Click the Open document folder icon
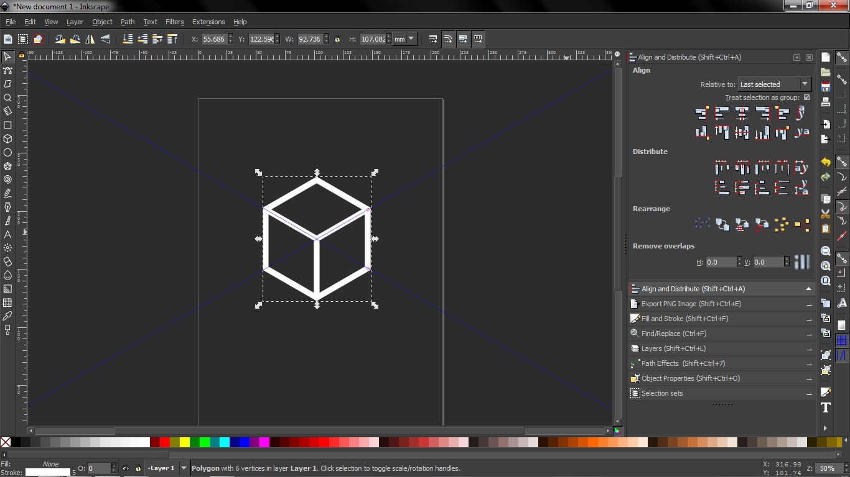This screenshot has width=850, height=477. [x=826, y=71]
